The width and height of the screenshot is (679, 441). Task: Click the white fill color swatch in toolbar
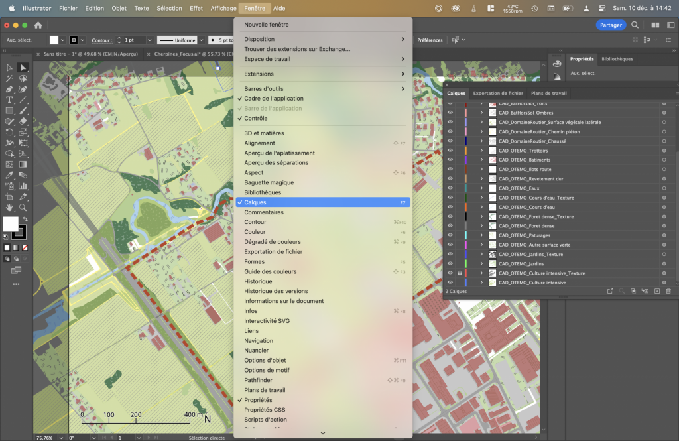tap(11, 223)
